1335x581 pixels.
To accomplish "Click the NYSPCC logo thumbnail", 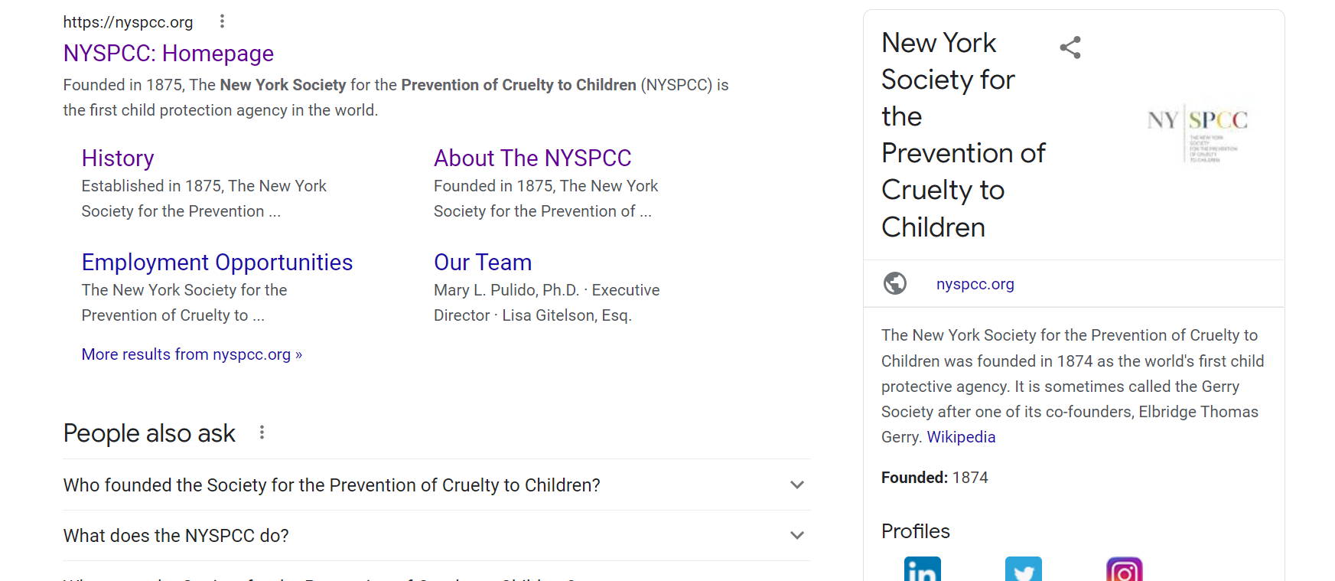I will coord(1197,134).
